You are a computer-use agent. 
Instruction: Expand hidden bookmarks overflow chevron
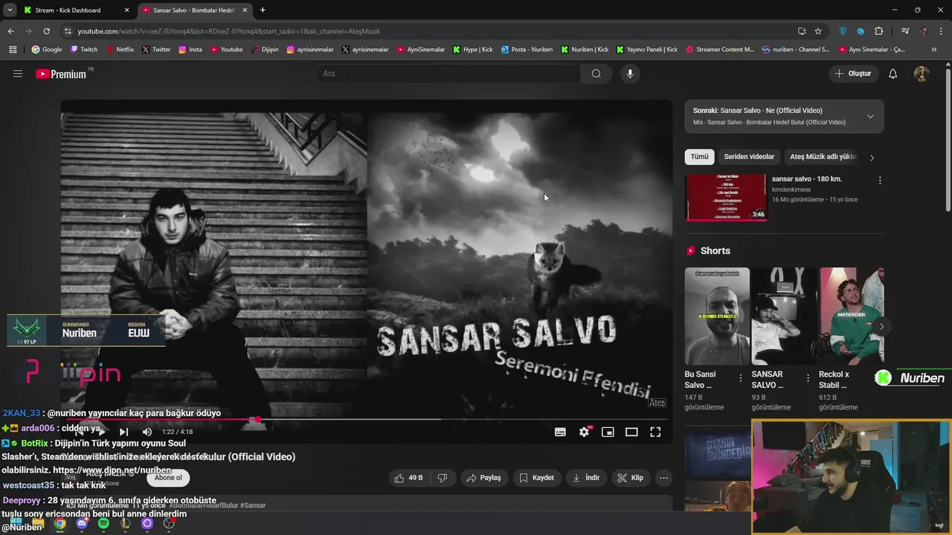(934, 49)
